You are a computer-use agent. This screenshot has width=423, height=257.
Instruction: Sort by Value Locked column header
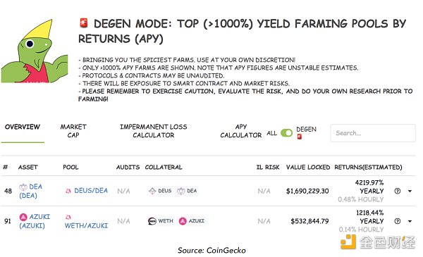pyautogui.click(x=308, y=168)
